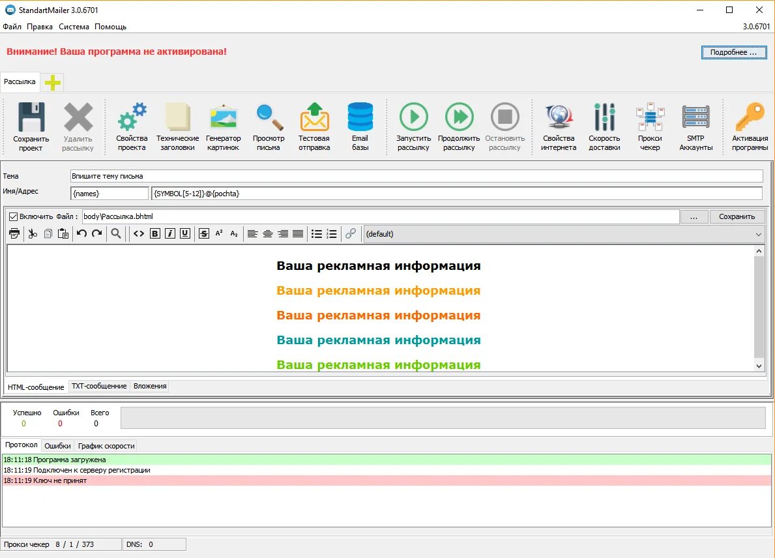Viewport: 775px width, 558px height.
Task: Open the Правка menu
Action: (40, 27)
